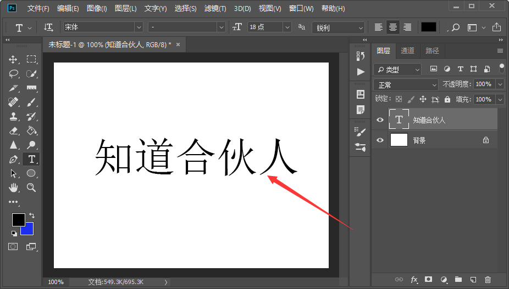Switch to the 通道 tab

pos(407,51)
